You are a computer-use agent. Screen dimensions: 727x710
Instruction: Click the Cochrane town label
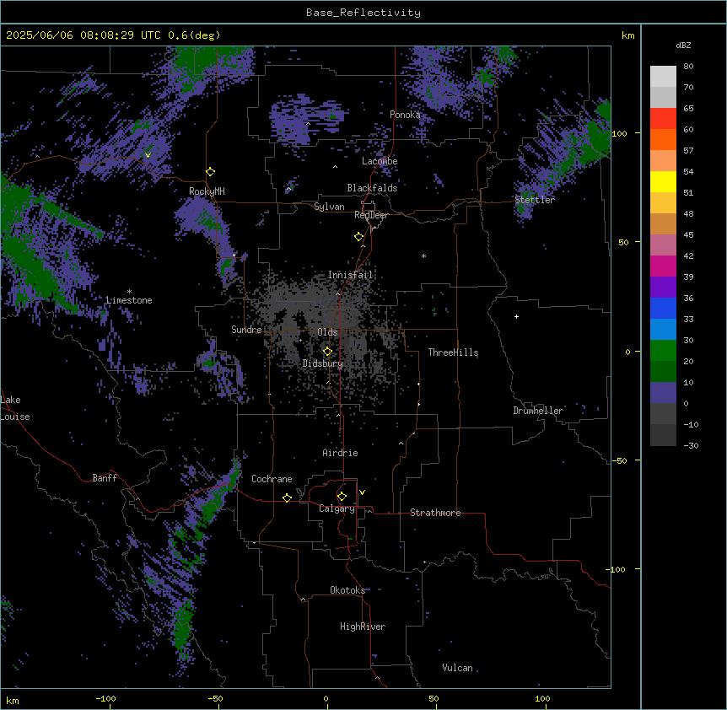272,479
